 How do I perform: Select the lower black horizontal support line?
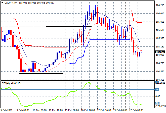click(x=41, y=74)
